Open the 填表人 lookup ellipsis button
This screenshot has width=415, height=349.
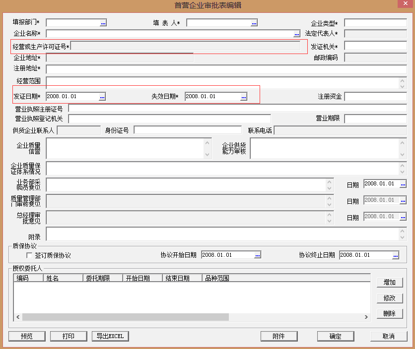point(254,23)
